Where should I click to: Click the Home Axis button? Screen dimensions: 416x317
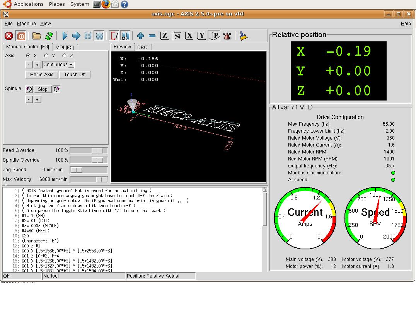coord(42,75)
